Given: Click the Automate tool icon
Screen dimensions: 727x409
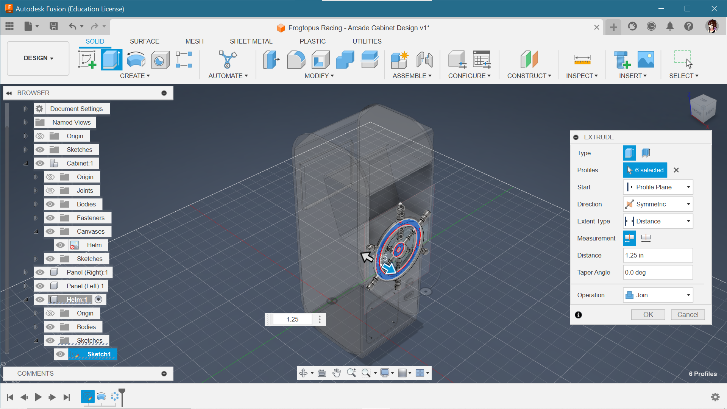Looking at the screenshot, I should pos(227,59).
